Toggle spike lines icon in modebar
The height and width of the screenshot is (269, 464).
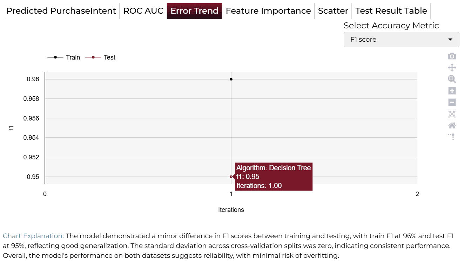coord(452,137)
